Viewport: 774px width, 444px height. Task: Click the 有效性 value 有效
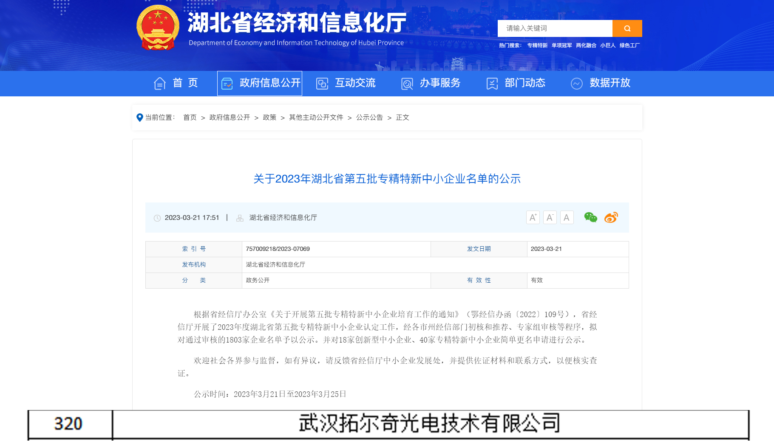click(537, 280)
